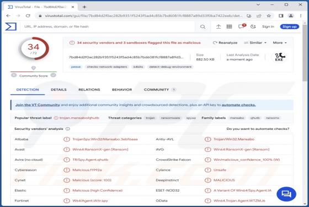Click the detect-debug-environment tag
The image size is (309, 207).
(171, 67)
